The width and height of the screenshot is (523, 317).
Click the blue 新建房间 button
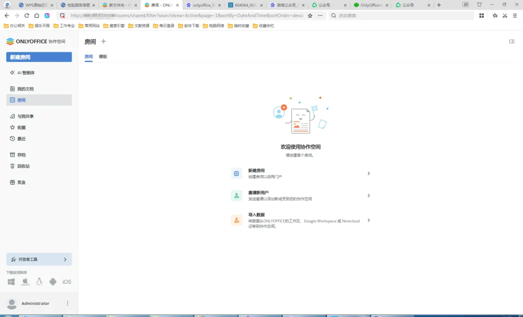coord(39,57)
